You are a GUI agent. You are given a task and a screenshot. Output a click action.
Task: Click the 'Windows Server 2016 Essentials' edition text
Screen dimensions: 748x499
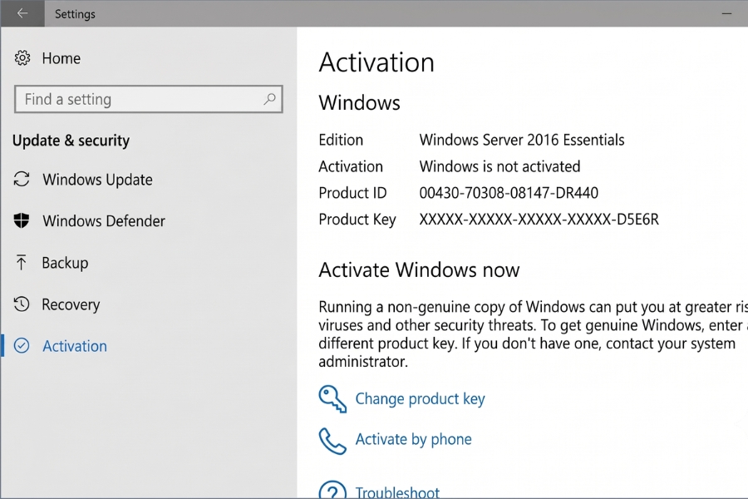[x=522, y=140]
